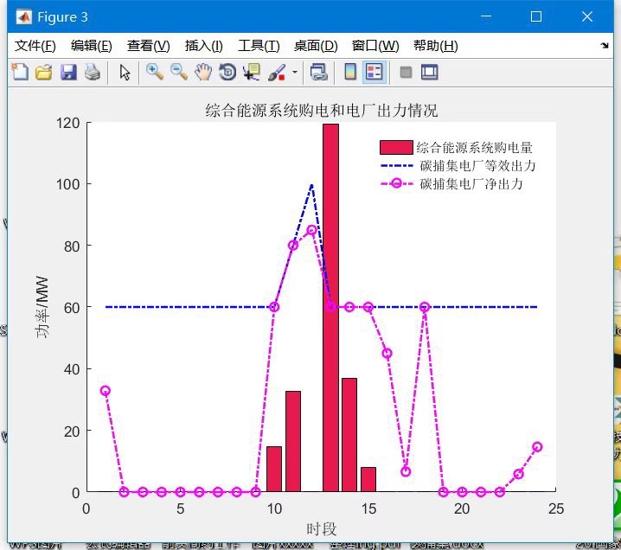The image size is (621, 550).
Task: Activate the Zoom Out magnifier tool
Action: tap(179, 72)
